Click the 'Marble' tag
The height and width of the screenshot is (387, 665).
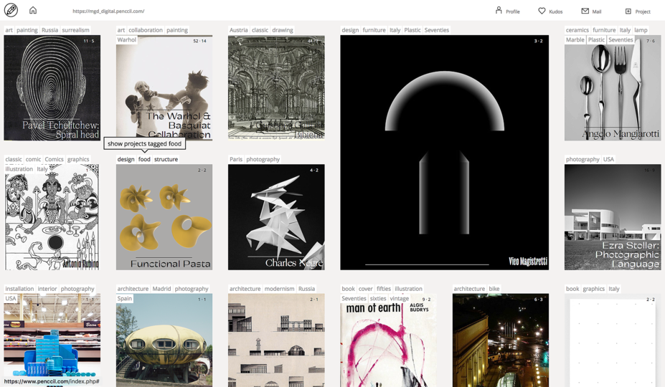point(575,40)
